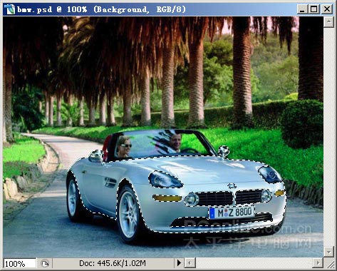This screenshot has width=337, height=271.
Task: Click the M Z 8800 license plate
Action: tap(232, 212)
